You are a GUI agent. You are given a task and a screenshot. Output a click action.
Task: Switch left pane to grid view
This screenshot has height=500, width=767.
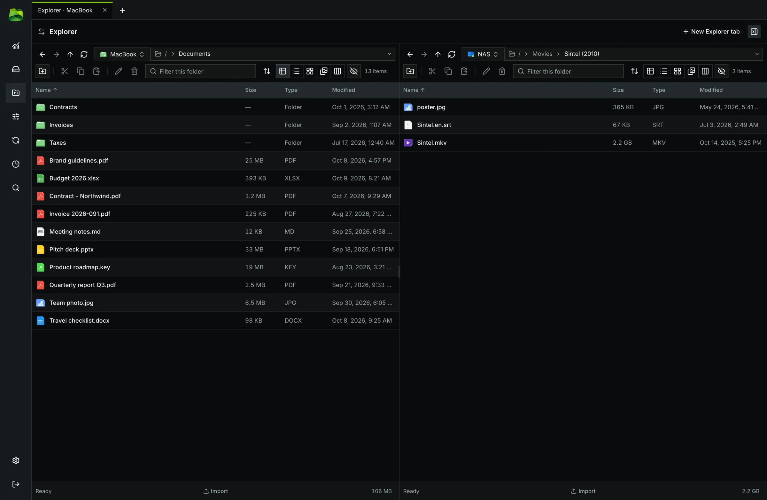click(310, 71)
